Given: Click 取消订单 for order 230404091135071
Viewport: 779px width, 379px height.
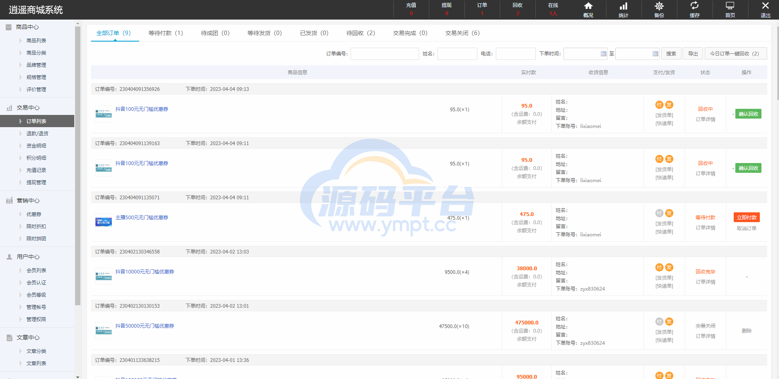Looking at the screenshot, I should coord(747,229).
